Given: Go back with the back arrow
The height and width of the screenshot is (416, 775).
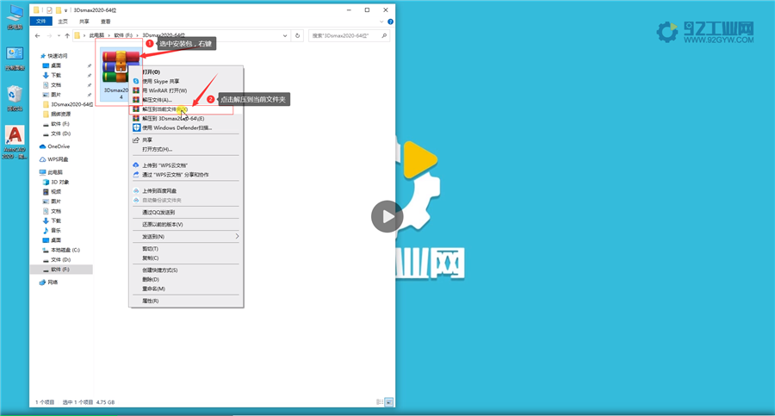Looking at the screenshot, I should coord(38,35).
